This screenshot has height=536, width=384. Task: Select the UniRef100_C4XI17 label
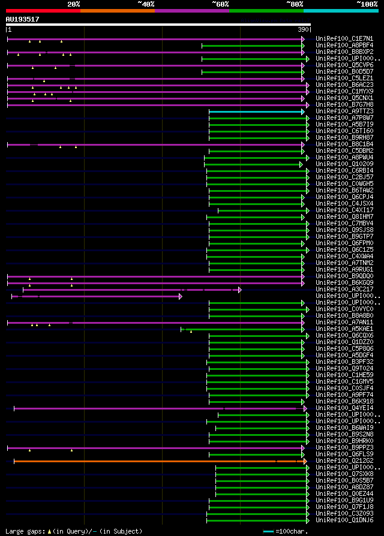(x=344, y=210)
